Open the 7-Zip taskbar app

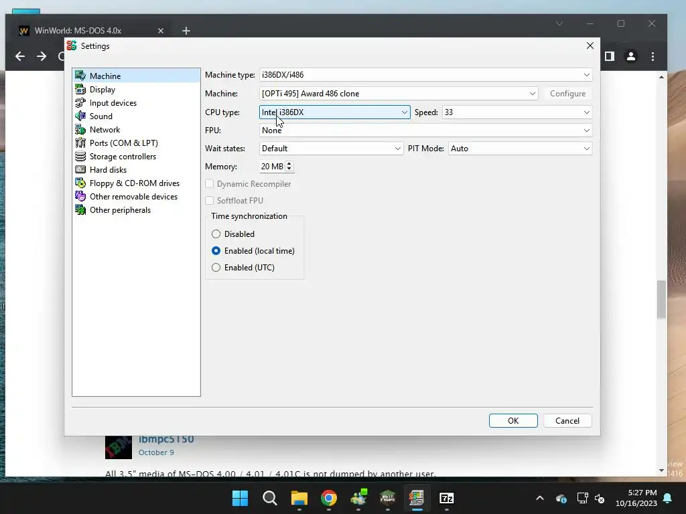pos(446,498)
